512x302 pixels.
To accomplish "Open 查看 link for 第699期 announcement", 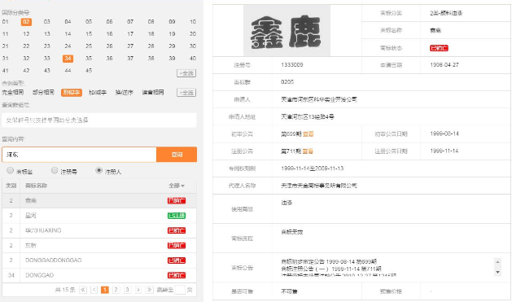I will pyautogui.click(x=308, y=133).
